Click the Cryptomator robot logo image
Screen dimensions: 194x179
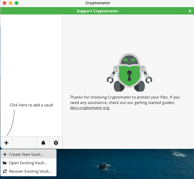[x=129, y=72]
